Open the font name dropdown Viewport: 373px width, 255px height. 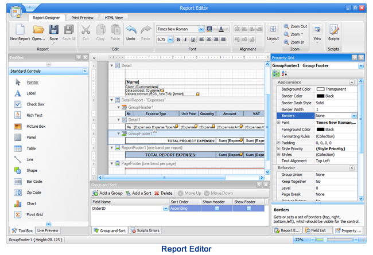(201, 29)
